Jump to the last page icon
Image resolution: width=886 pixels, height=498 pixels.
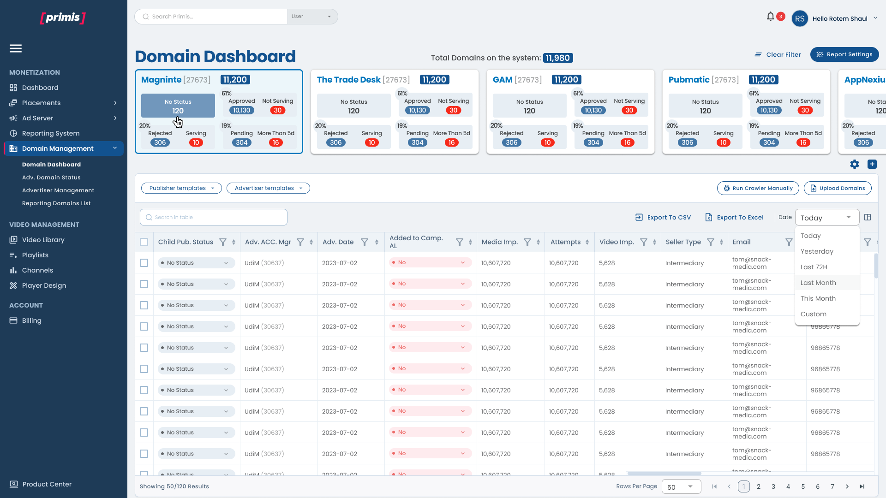862,486
